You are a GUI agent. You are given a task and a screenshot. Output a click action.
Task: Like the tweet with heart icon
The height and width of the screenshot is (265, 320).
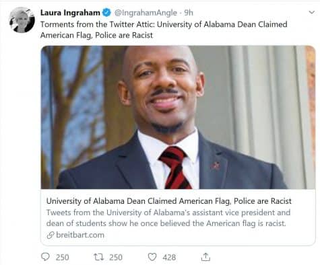[x=152, y=257]
